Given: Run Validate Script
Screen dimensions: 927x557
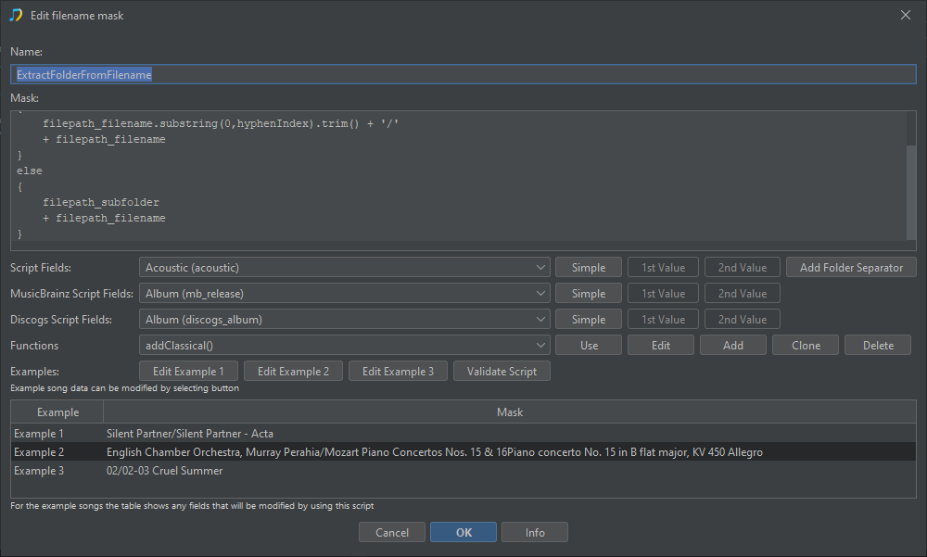Looking at the screenshot, I should pyautogui.click(x=502, y=372).
